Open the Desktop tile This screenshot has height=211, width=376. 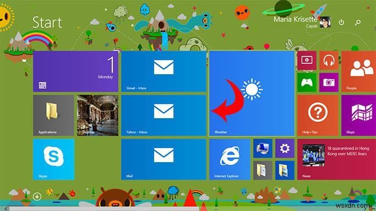(x=97, y=115)
